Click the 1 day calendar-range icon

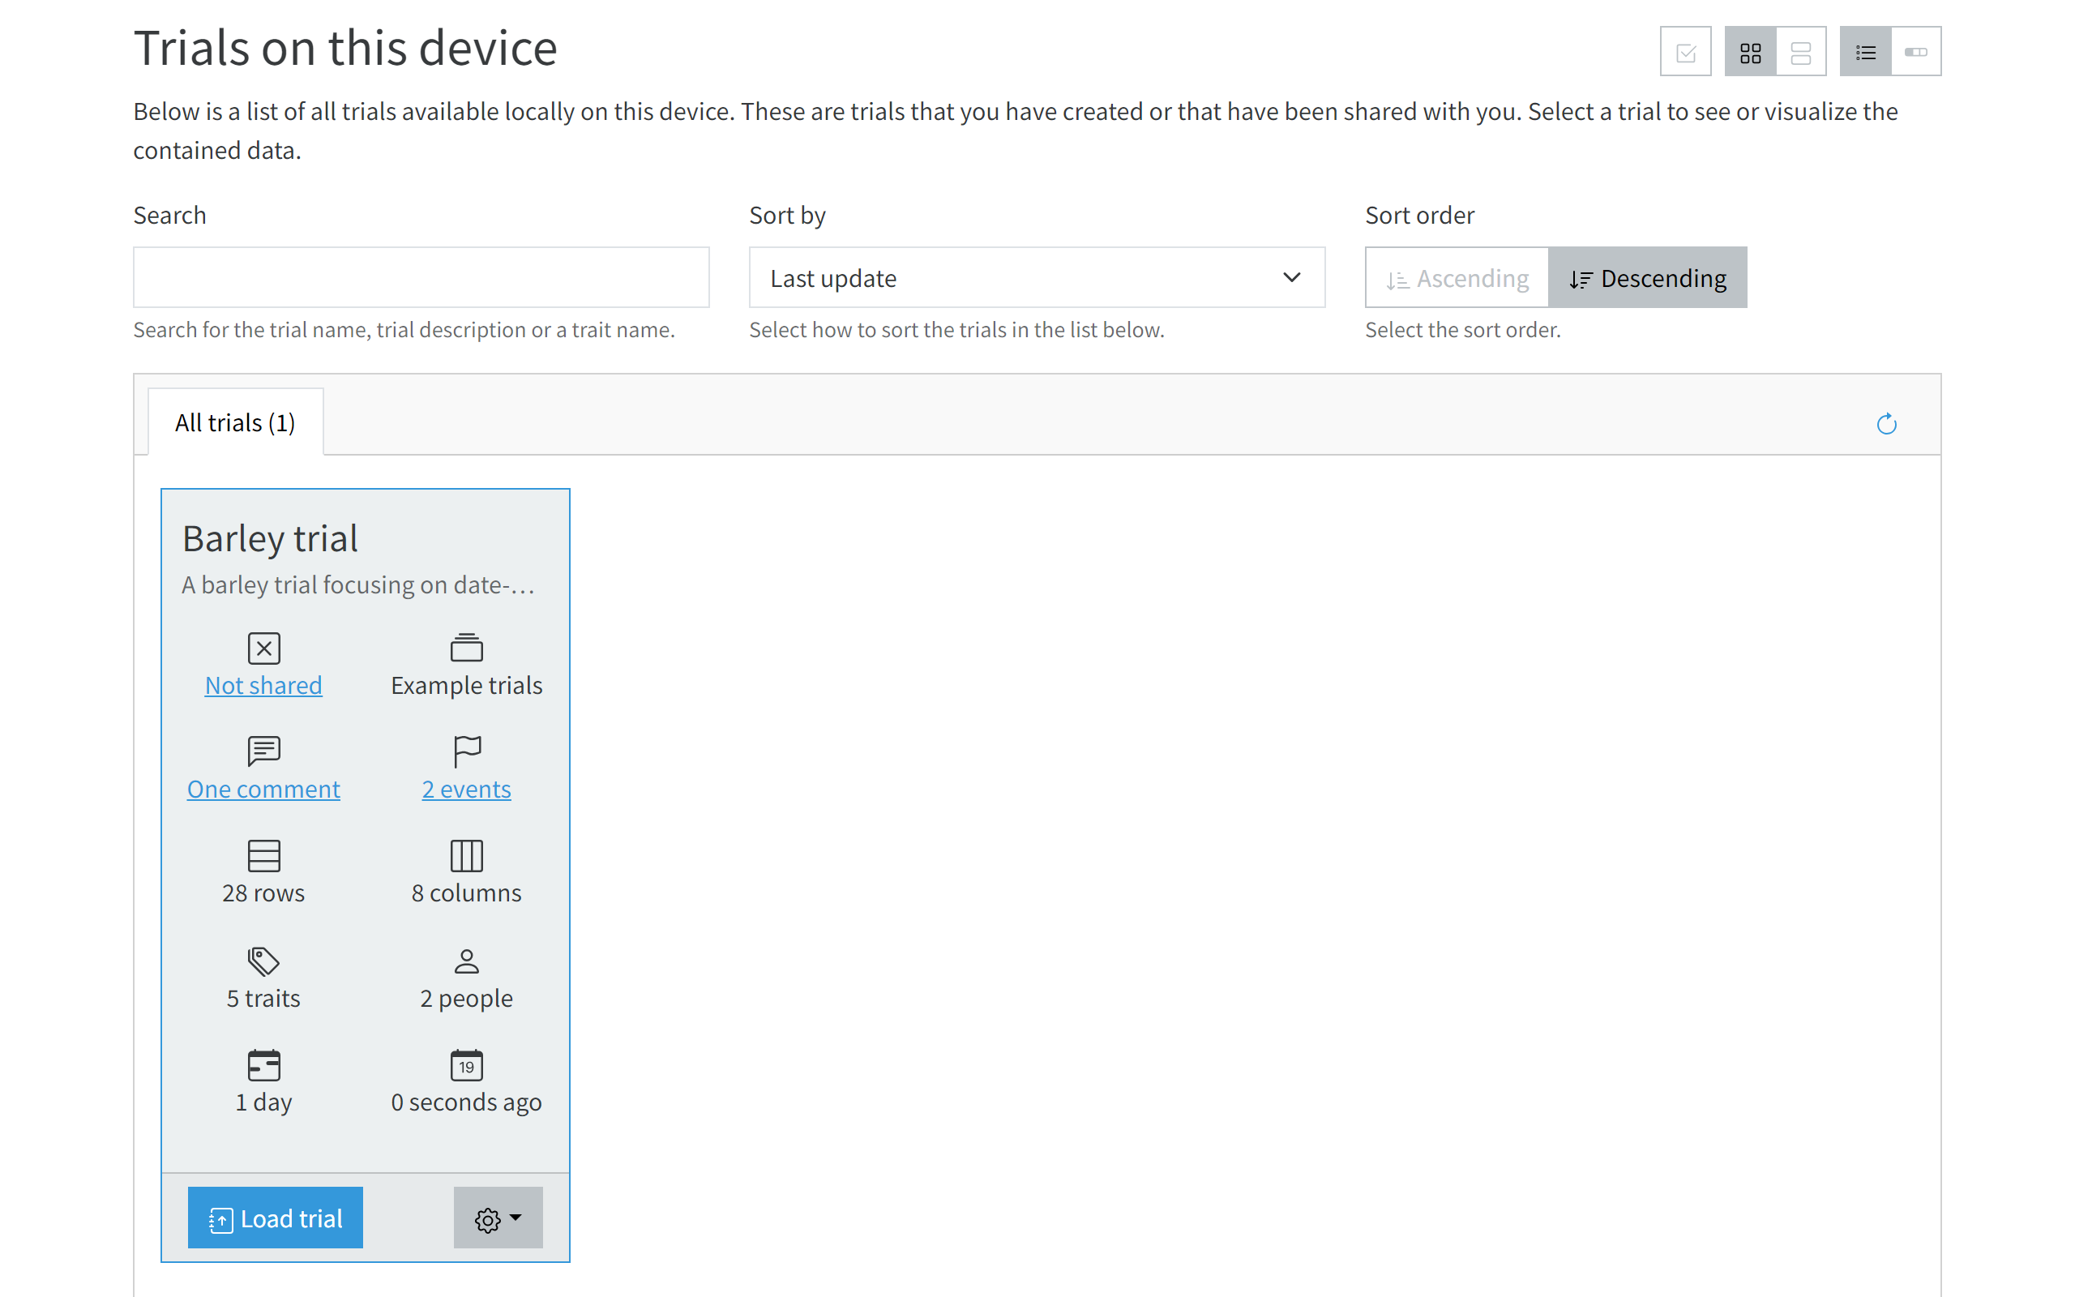coord(263,1064)
